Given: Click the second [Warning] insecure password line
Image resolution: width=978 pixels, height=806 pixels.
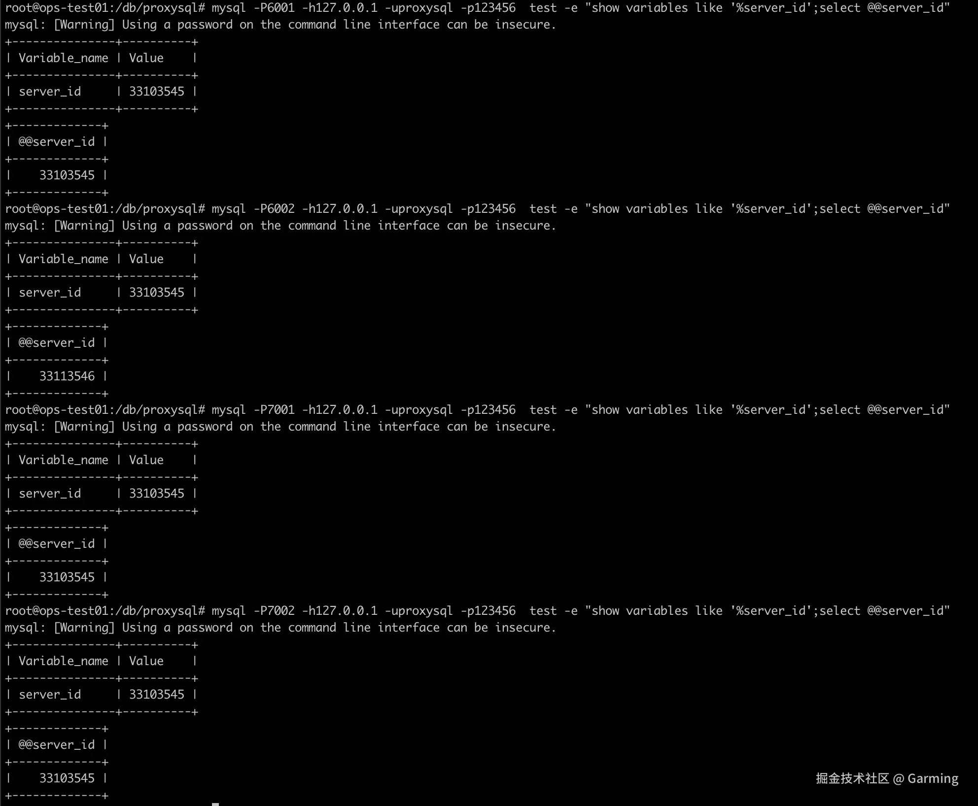Looking at the screenshot, I should [x=280, y=226].
